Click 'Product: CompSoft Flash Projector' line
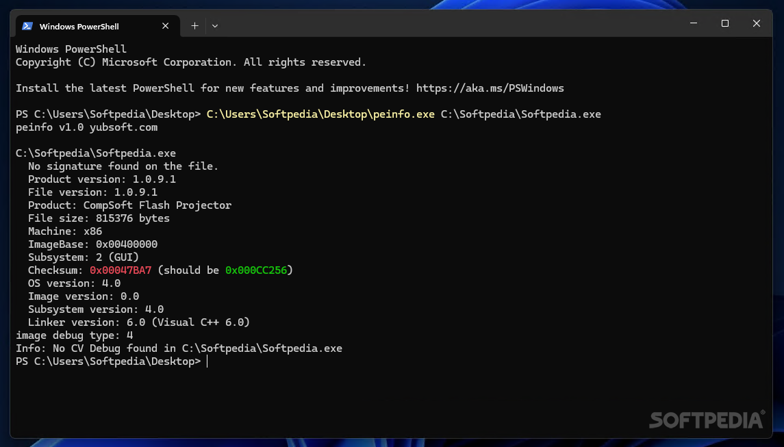 tap(129, 205)
